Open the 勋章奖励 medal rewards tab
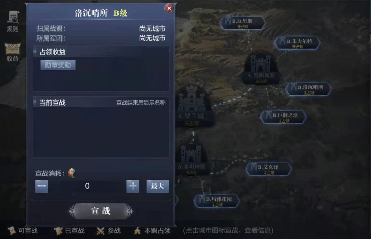Screen dimensions: 371x239 58,65
